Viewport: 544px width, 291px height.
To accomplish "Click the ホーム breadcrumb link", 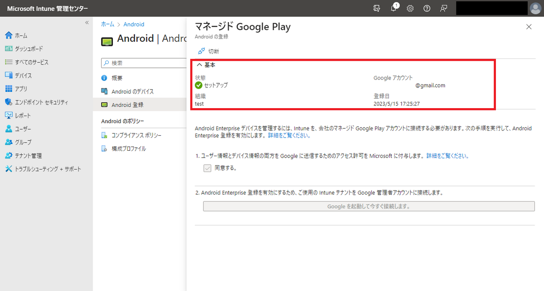I will point(107,24).
